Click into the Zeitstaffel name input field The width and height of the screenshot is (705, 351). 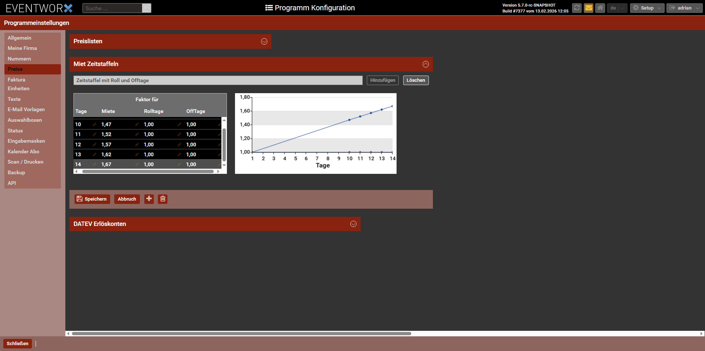pyautogui.click(x=218, y=80)
